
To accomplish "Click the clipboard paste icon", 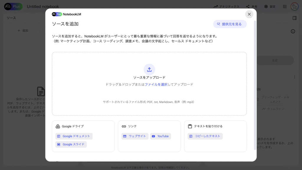I will 190,126.
